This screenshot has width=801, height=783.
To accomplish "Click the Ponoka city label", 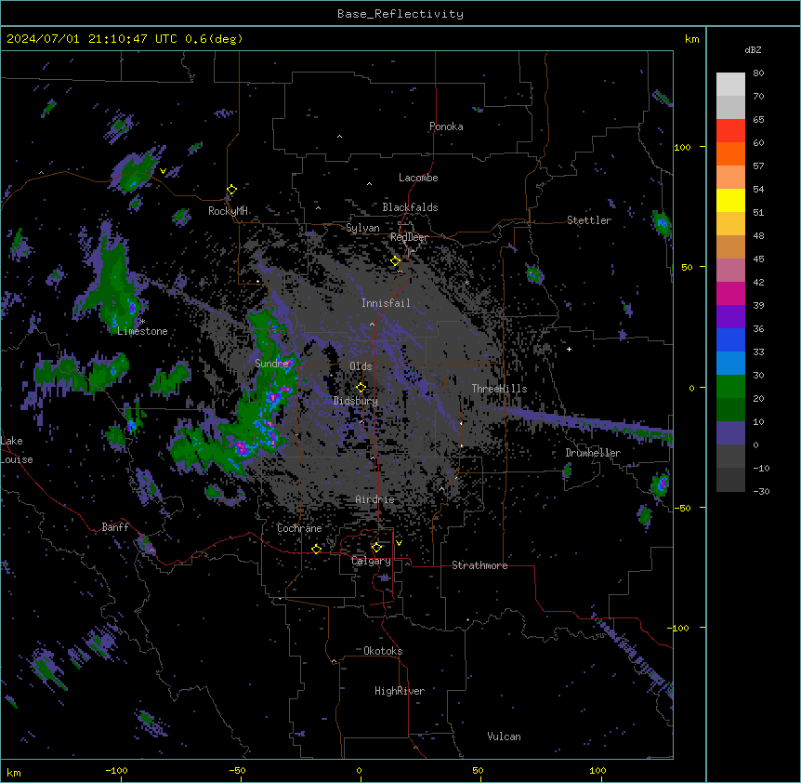I will coord(446,126).
